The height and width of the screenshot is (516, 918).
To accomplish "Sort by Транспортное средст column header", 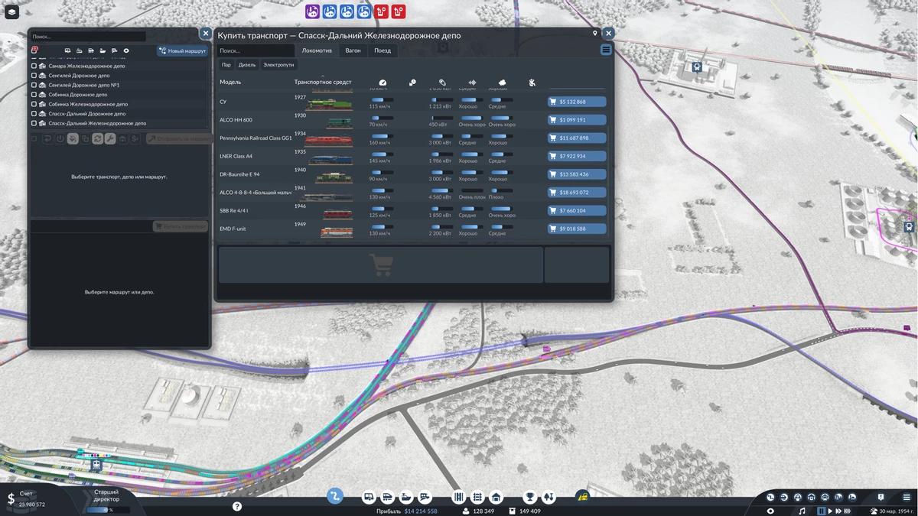I will click(x=323, y=82).
